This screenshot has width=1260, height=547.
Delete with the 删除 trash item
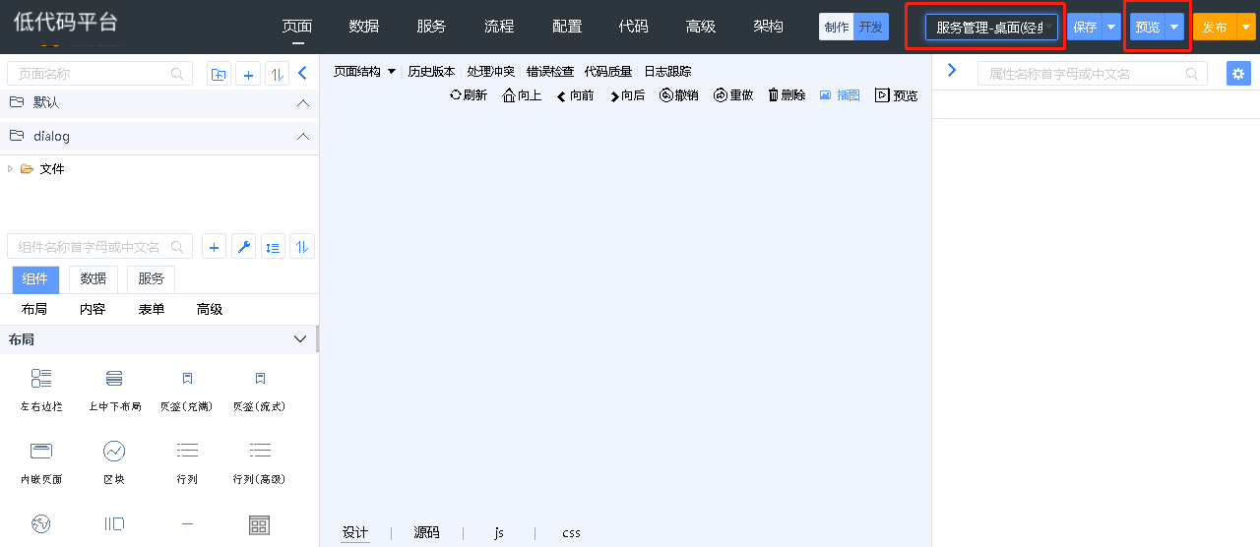[787, 95]
